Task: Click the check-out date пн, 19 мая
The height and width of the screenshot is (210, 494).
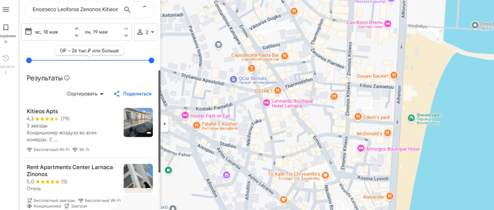Action: pos(96,32)
